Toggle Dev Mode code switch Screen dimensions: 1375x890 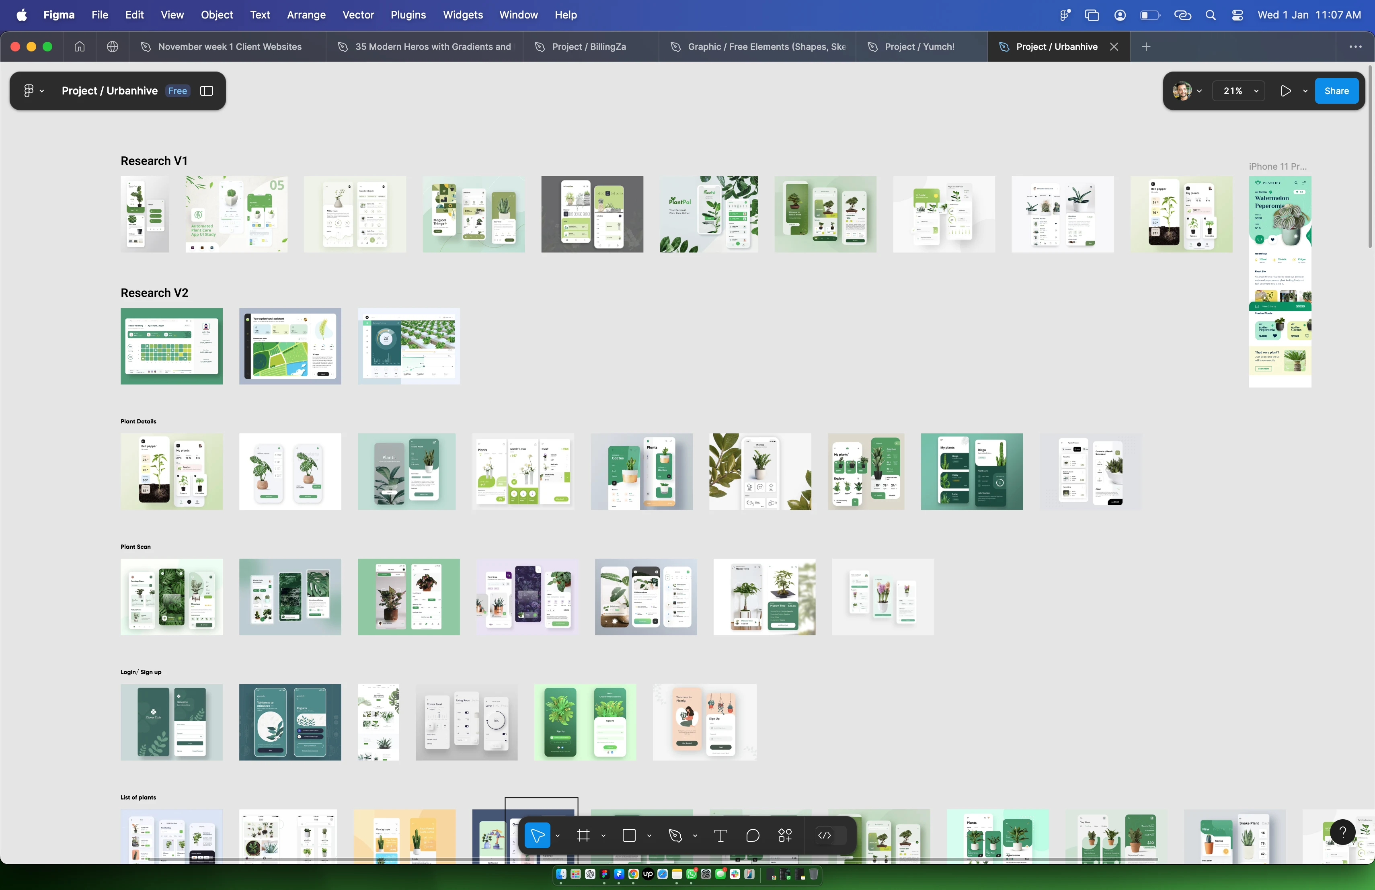pos(825,835)
